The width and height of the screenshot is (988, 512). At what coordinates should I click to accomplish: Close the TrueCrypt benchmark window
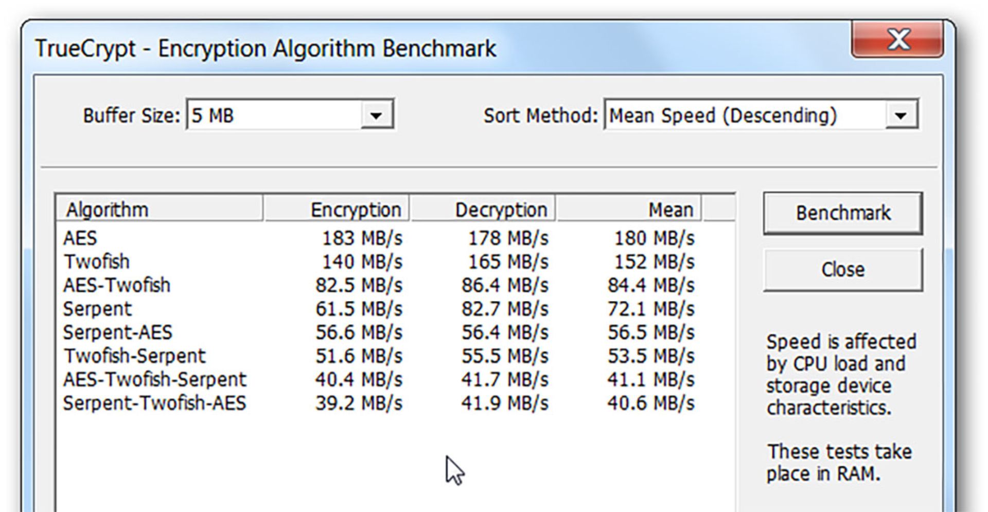[x=897, y=39]
